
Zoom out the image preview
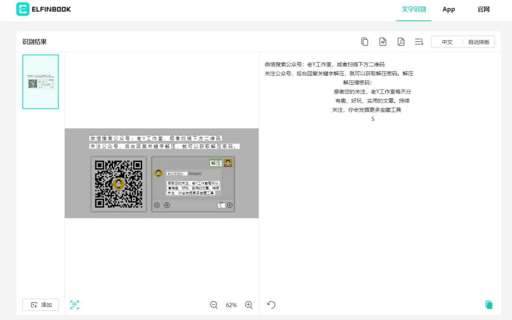click(x=214, y=305)
